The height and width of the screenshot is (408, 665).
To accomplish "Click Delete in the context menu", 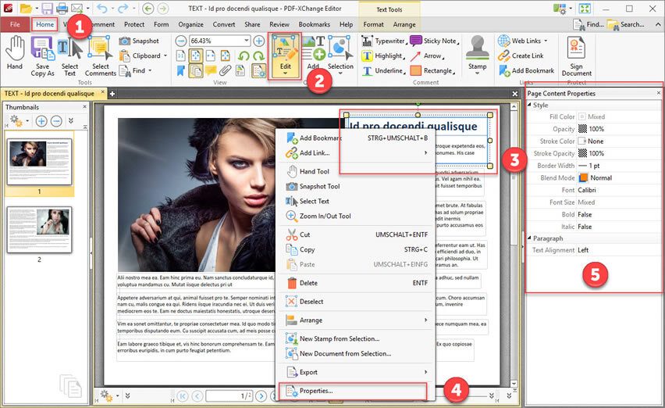I will coord(308,283).
